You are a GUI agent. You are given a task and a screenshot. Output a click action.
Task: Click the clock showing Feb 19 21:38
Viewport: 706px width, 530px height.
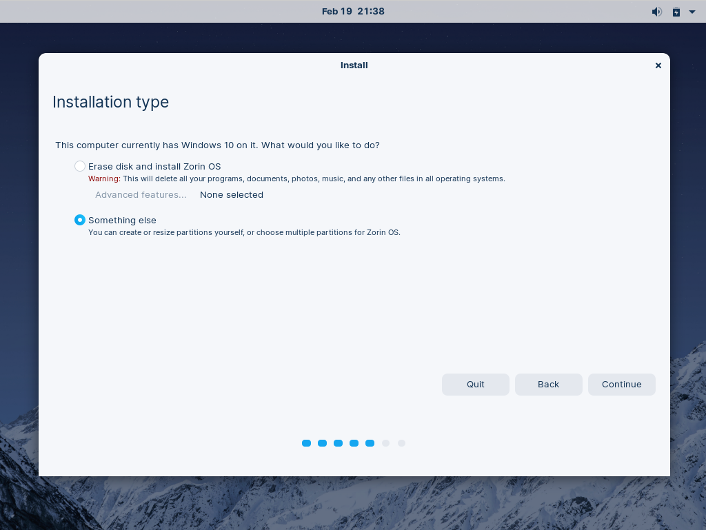[353, 11]
